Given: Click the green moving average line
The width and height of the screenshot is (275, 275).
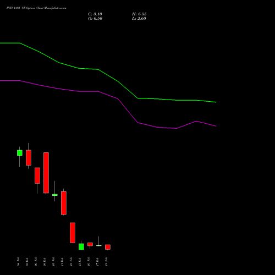Looking at the screenshot, I should click(x=117, y=81).
